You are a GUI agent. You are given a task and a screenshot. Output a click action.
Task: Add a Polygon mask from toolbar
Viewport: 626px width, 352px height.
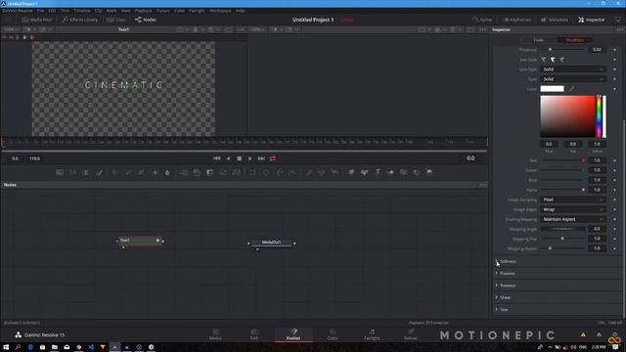click(x=280, y=172)
